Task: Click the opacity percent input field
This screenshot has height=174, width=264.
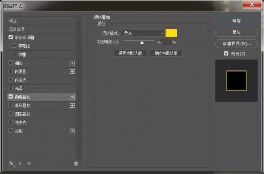Action: 164,42
